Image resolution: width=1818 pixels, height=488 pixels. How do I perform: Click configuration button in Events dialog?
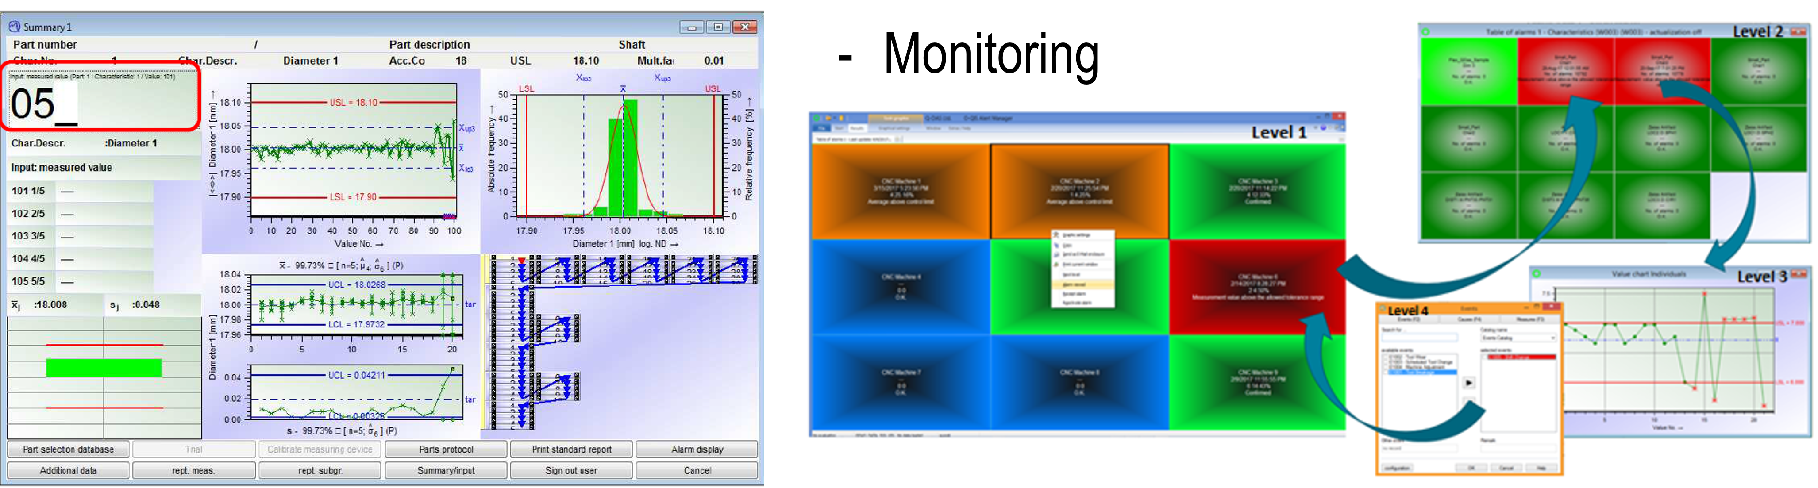click(x=1397, y=468)
